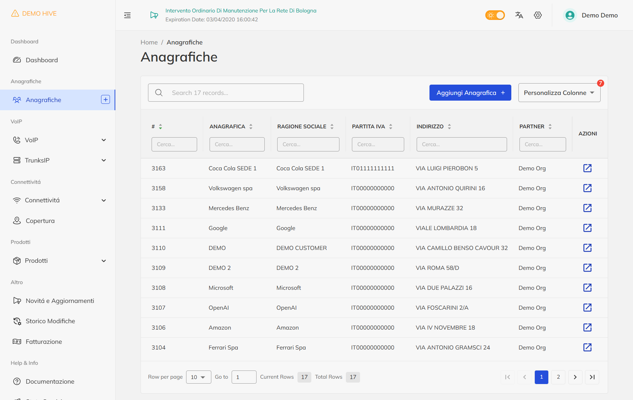Click the Demo Demo user avatar
633x400 pixels.
[570, 15]
